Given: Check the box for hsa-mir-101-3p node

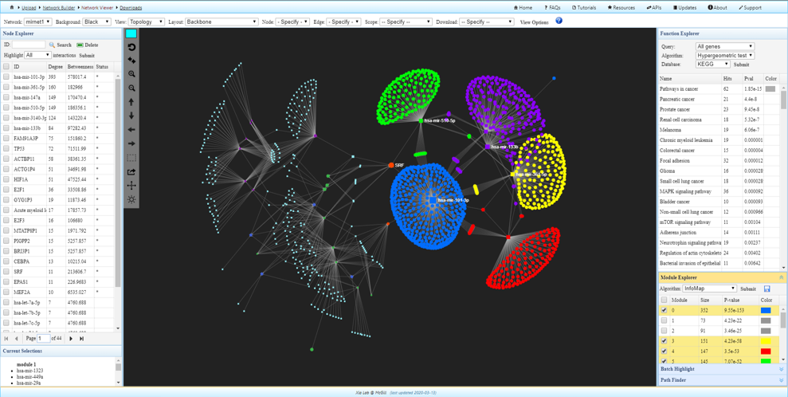Looking at the screenshot, I should [6, 77].
